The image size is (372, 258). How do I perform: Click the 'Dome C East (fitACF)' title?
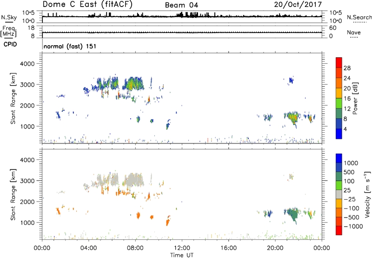87,4
